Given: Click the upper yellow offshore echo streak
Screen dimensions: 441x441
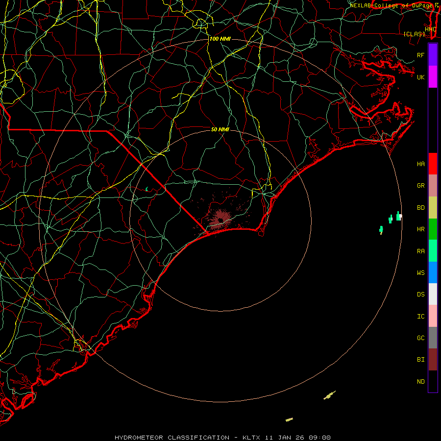Looking at the screenshot, I should pos(329,395).
